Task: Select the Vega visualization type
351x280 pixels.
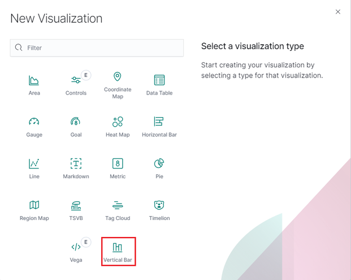Action: coord(76,251)
